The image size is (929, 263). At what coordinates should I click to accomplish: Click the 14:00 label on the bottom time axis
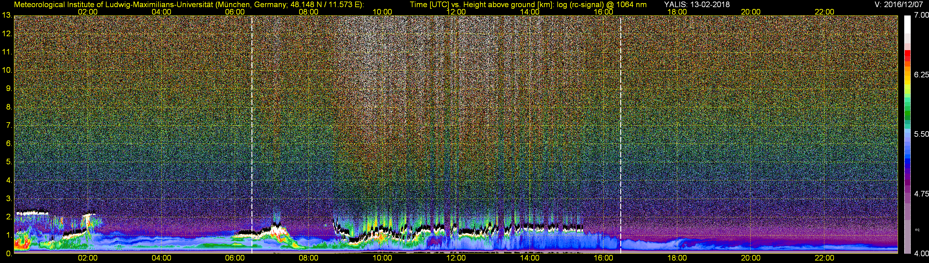click(530, 258)
